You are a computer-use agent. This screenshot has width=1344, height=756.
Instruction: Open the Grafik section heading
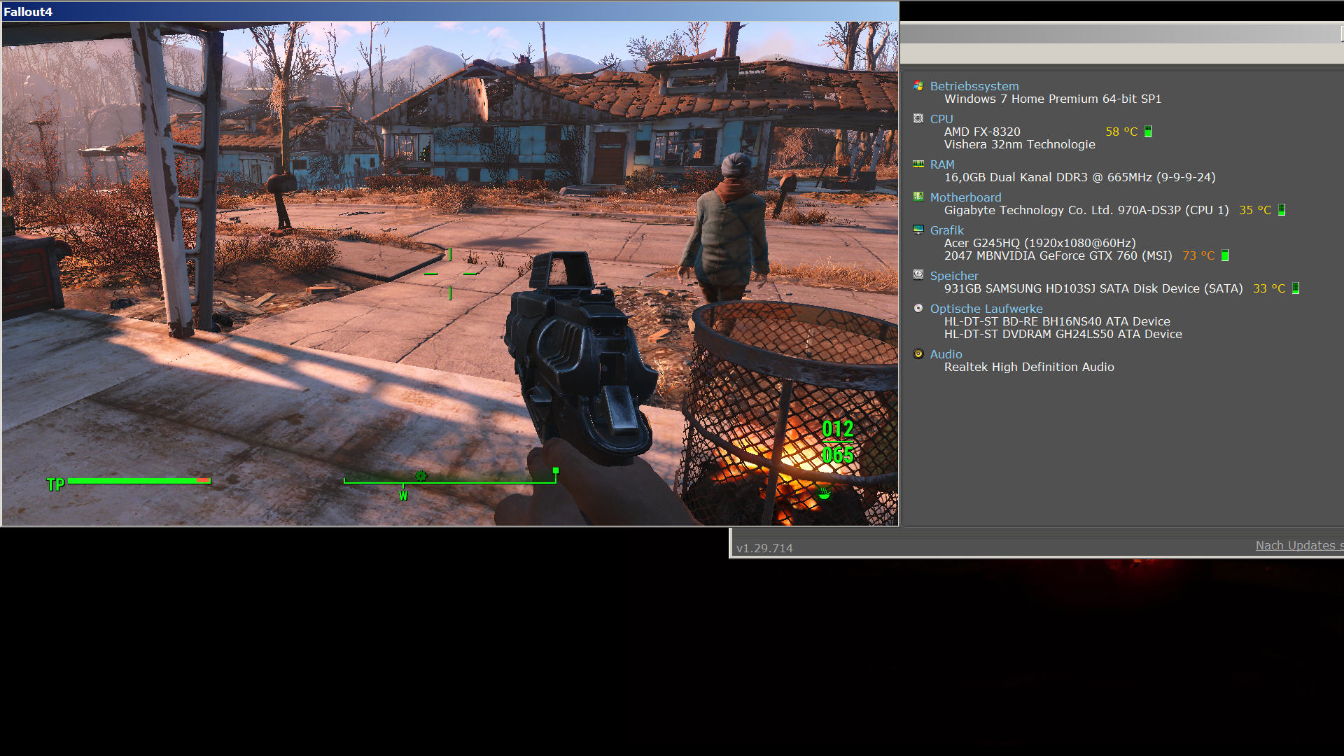coord(946,230)
